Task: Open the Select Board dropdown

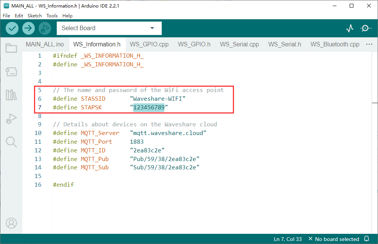Action: click(109, 28)
